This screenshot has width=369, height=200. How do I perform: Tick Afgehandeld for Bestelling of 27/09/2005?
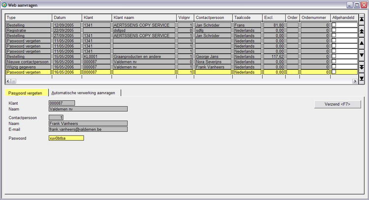tap(334, 35)
